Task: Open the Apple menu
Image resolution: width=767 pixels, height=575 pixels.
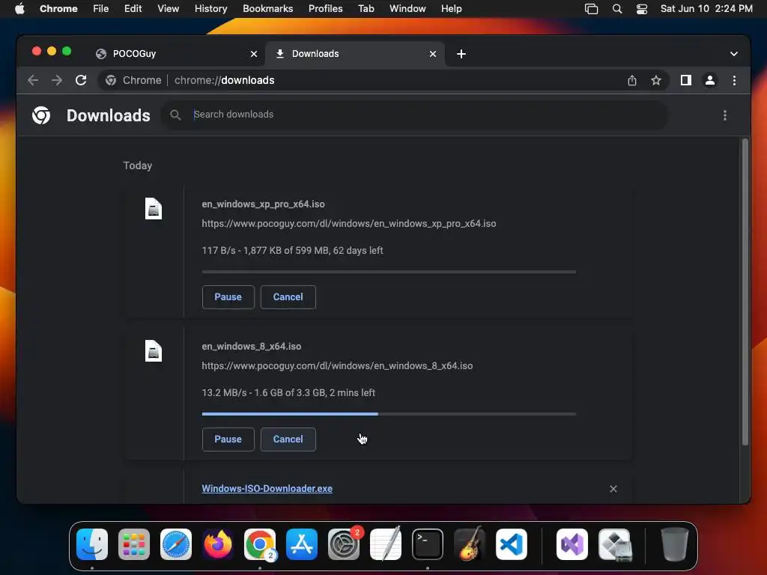Action: tap(19, 8)
